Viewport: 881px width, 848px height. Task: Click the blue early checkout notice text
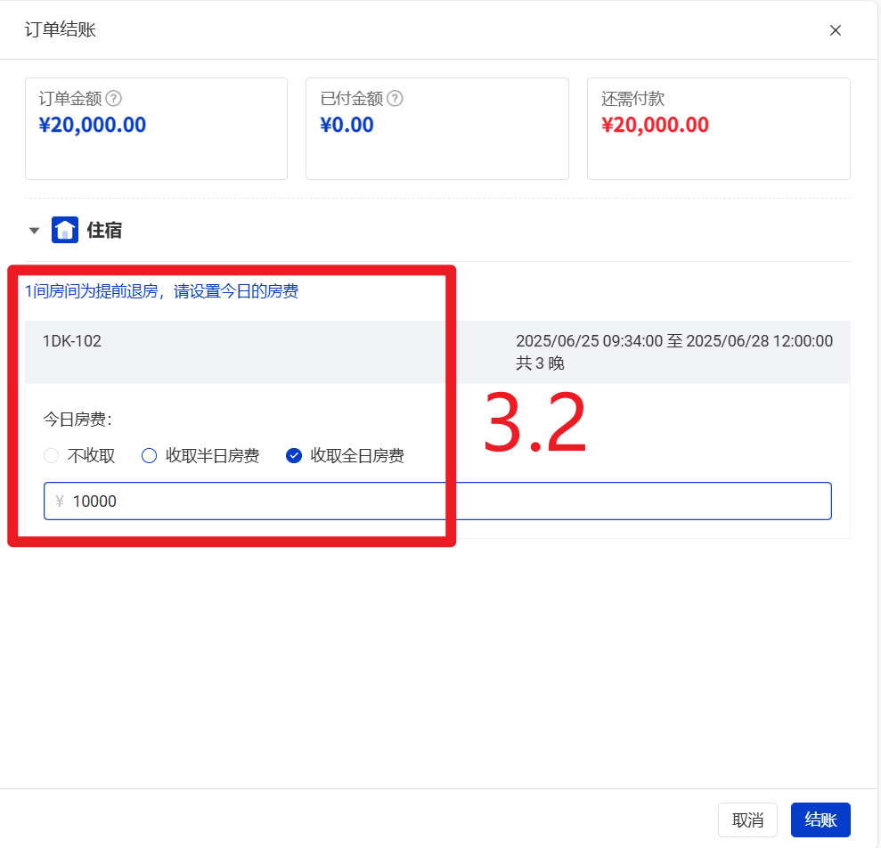(x=161, y=291)
